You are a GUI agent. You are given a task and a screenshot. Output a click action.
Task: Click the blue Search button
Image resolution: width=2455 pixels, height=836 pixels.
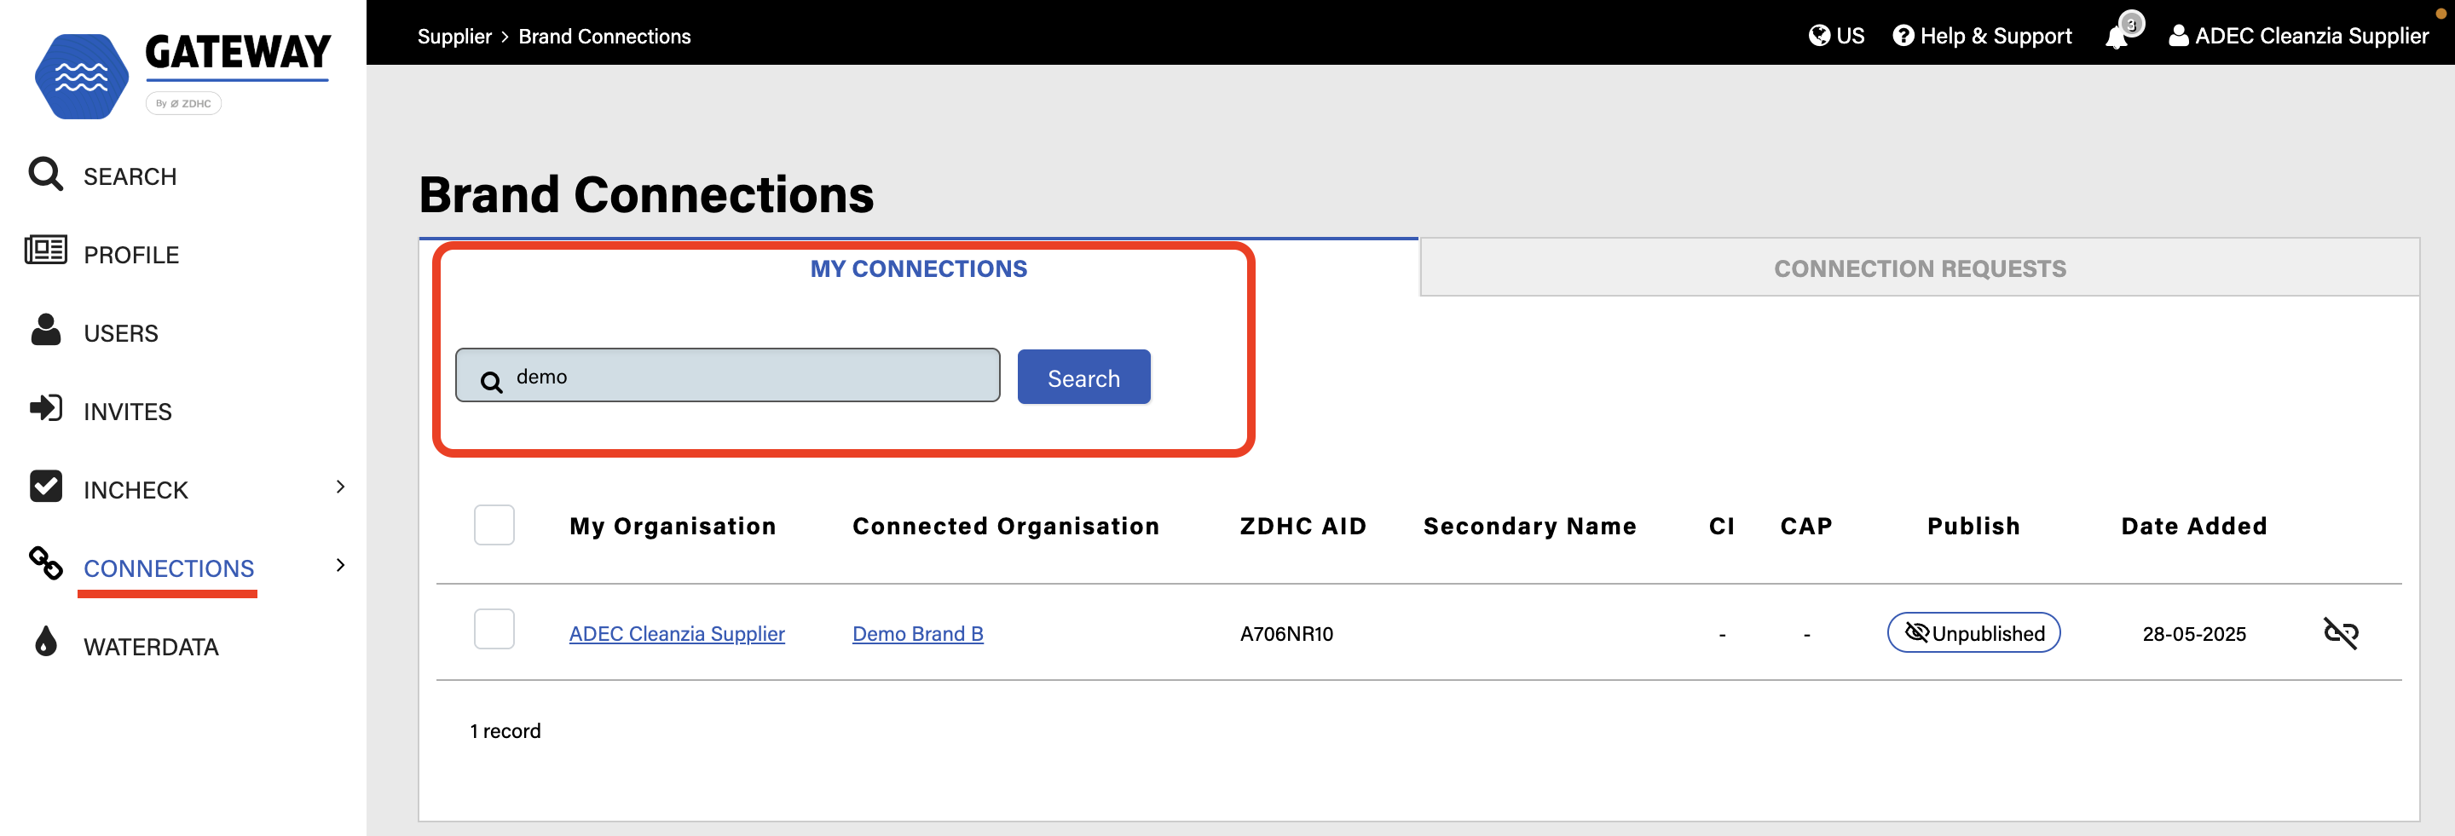(1083, 378)
